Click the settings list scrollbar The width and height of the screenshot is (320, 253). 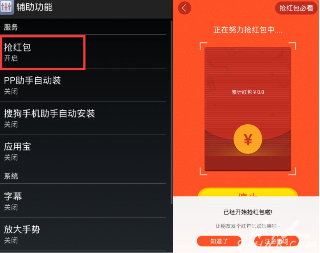coord(172,112)
